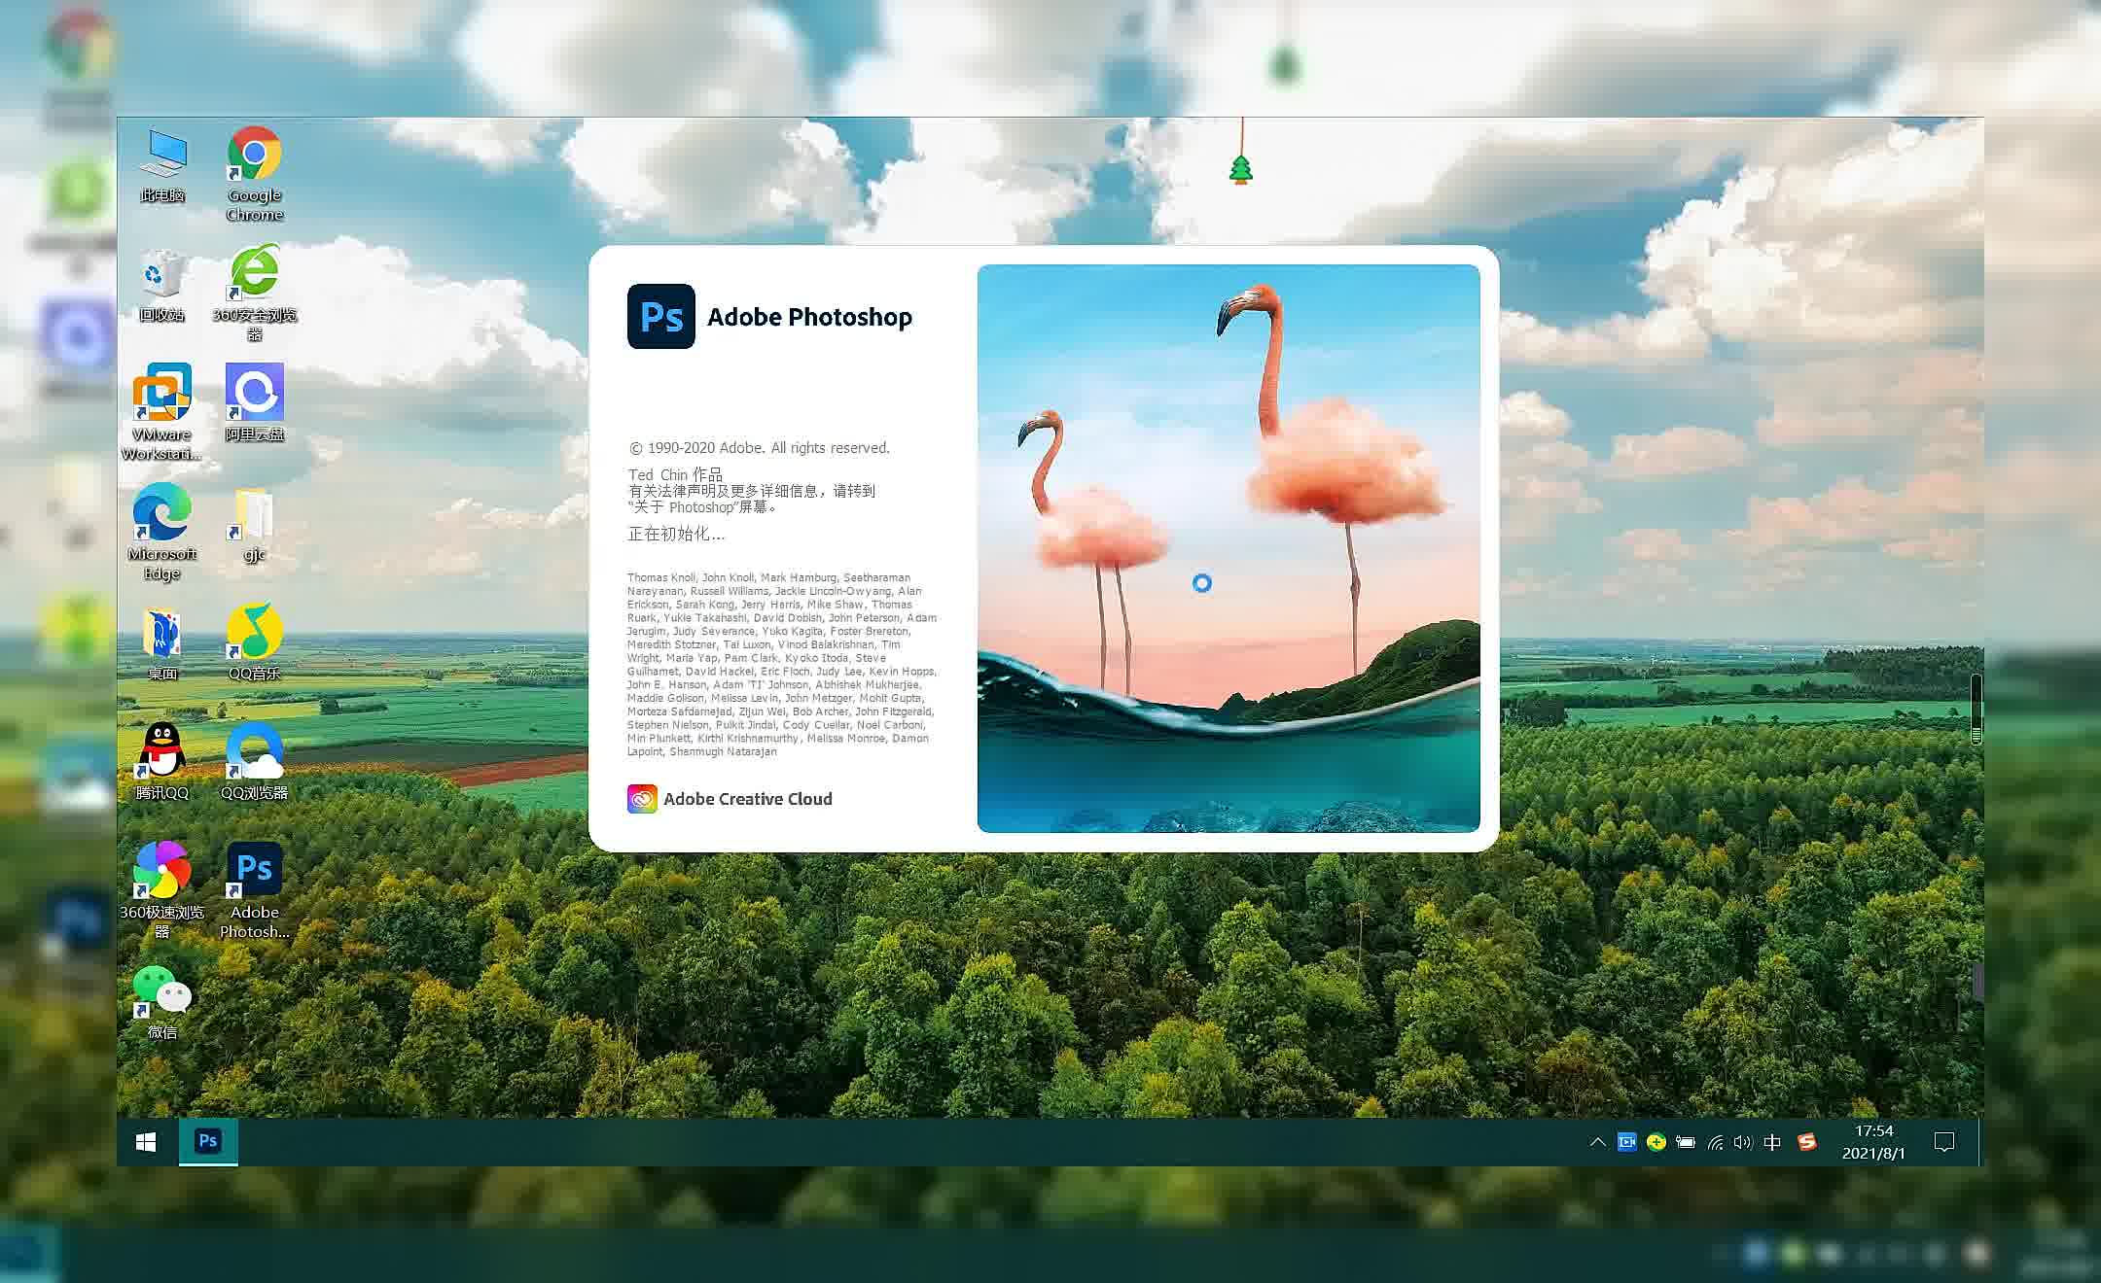This screenshot has height=1283, width=2101.
Task: Open the volume speaker tray icon
Action: point(1743,1142)
